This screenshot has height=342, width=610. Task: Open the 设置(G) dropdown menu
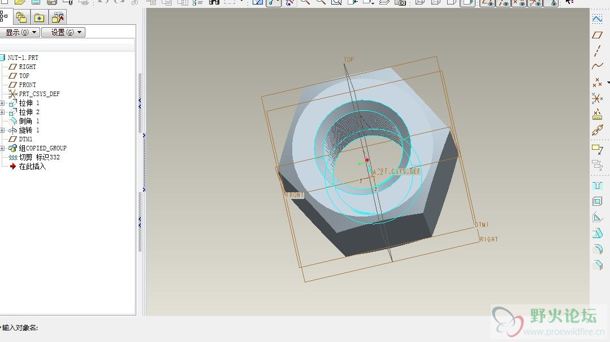pos(63,32)
